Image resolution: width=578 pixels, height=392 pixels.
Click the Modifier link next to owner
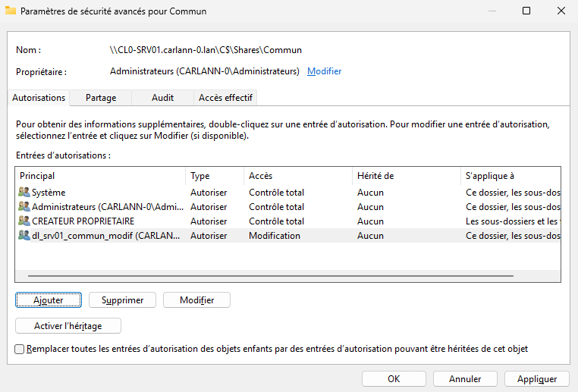[x=324, y=71]
